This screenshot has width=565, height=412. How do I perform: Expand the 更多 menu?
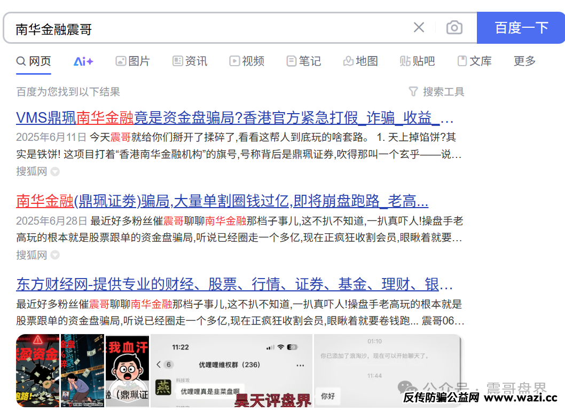click(524, 61)
